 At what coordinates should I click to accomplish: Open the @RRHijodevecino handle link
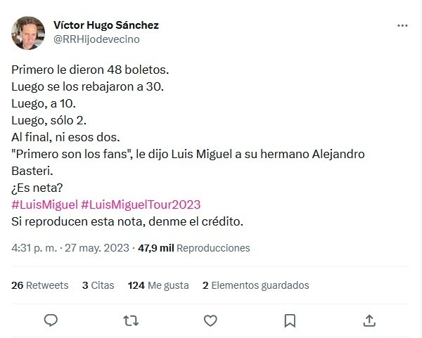(96, 39)
